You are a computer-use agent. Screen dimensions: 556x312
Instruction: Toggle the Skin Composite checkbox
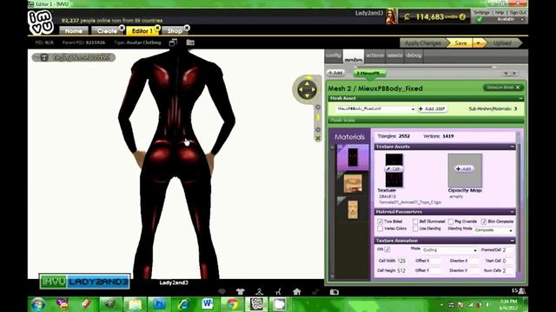click(x=484, y=222)
